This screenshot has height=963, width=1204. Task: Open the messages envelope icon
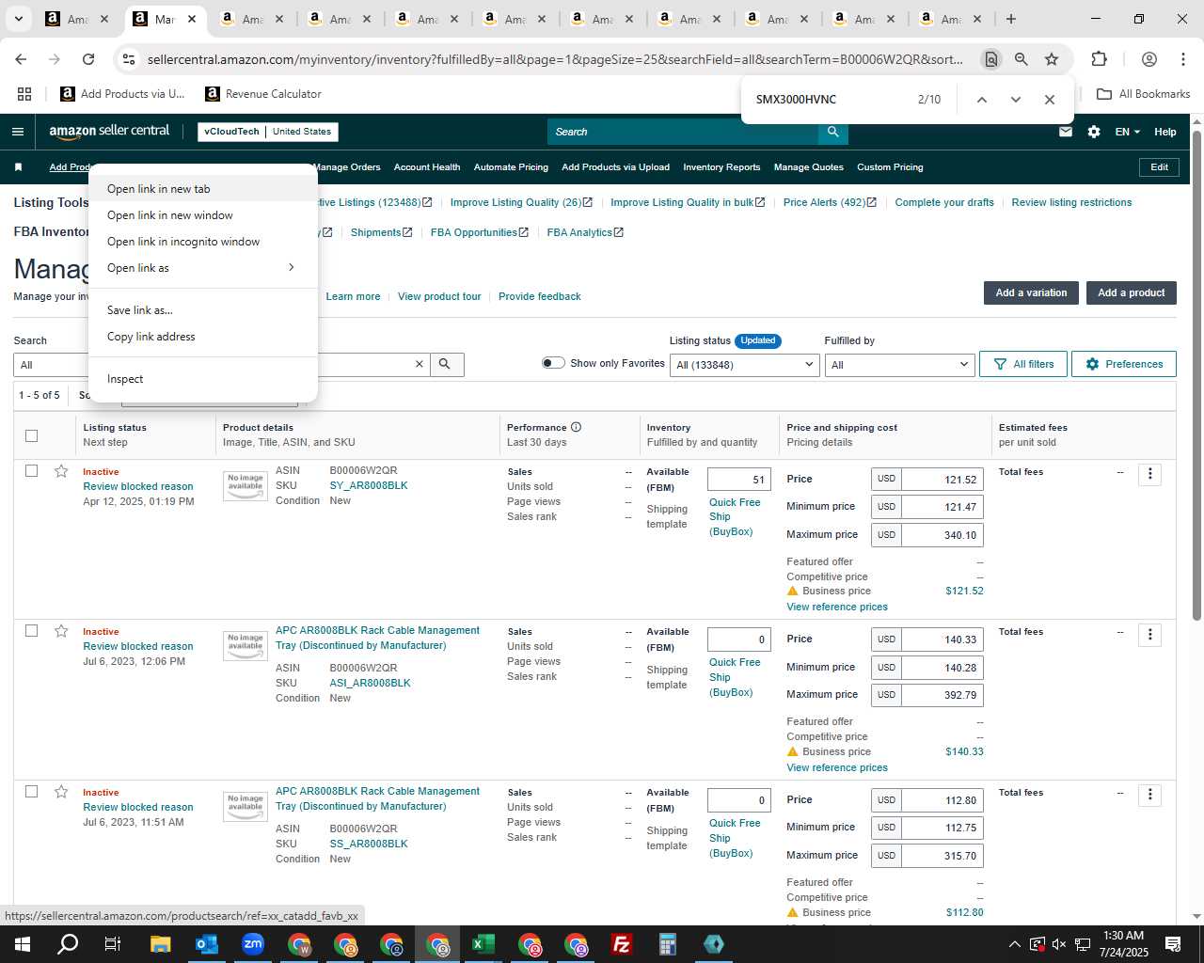point(1066,132)
